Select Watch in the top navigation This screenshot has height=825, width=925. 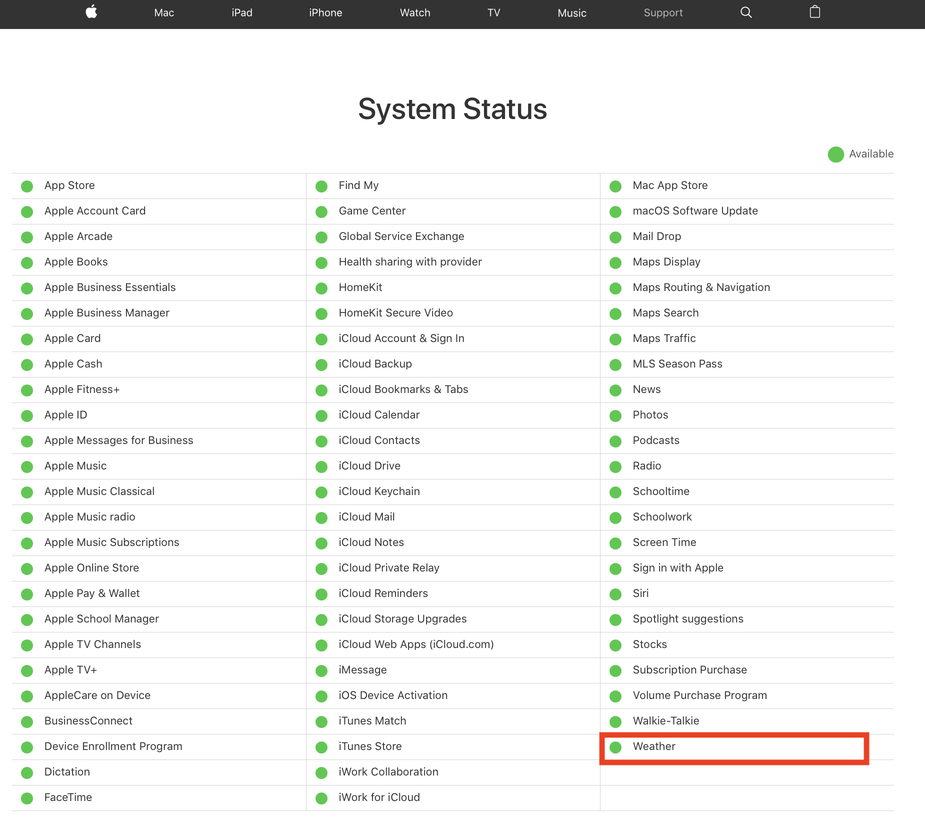[x=415, y=13]
